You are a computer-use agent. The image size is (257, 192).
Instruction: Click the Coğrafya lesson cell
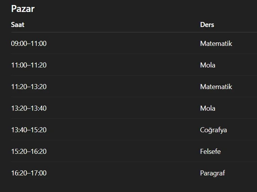[213, 130]
